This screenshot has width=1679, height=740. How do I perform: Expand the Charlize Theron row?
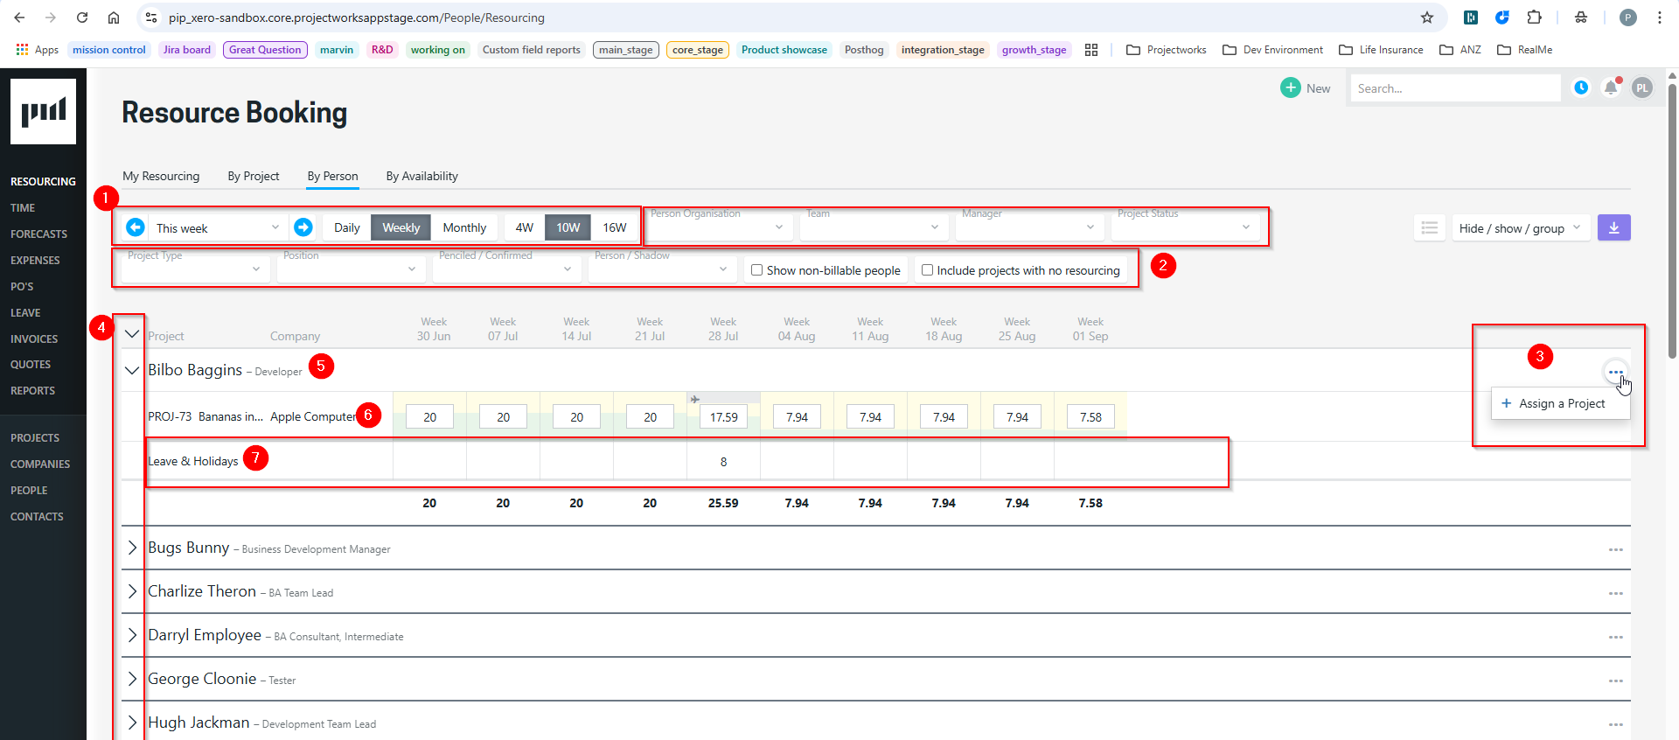click(x=132, y=591)
